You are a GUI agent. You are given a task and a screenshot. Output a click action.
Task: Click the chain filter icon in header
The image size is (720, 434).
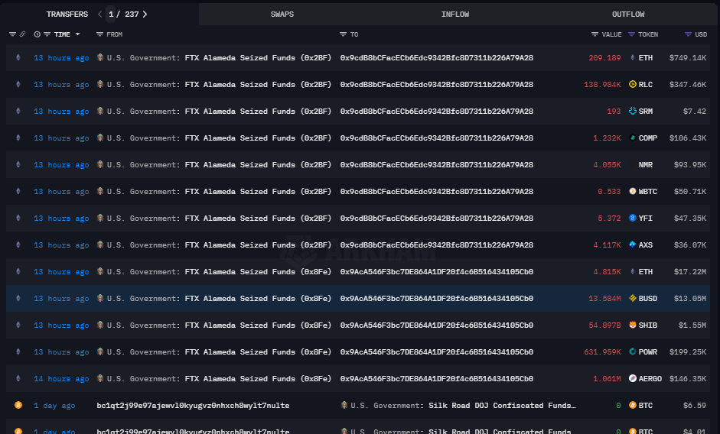click(12, 34)
